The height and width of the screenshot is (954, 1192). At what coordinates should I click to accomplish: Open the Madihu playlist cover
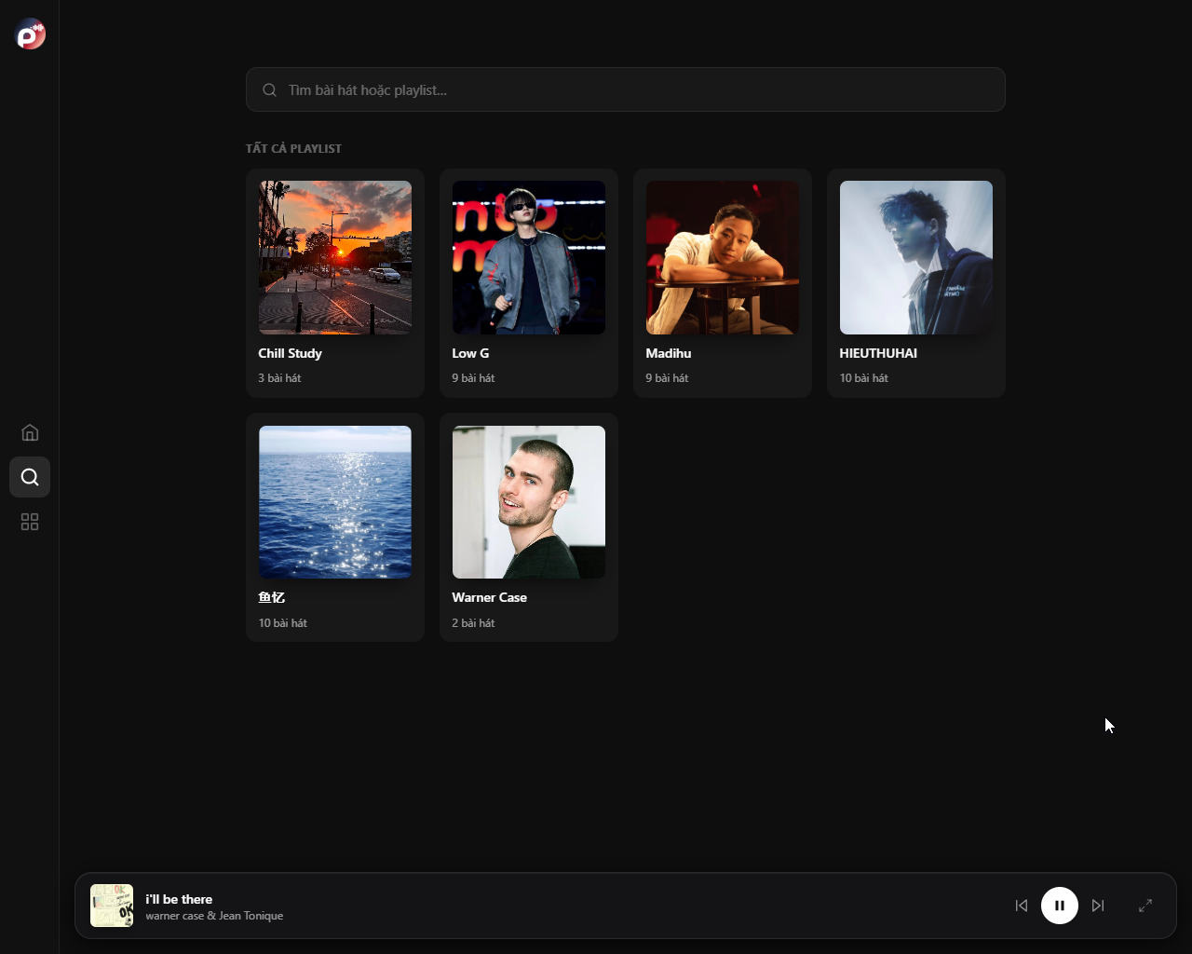click(x=723, y=257)
